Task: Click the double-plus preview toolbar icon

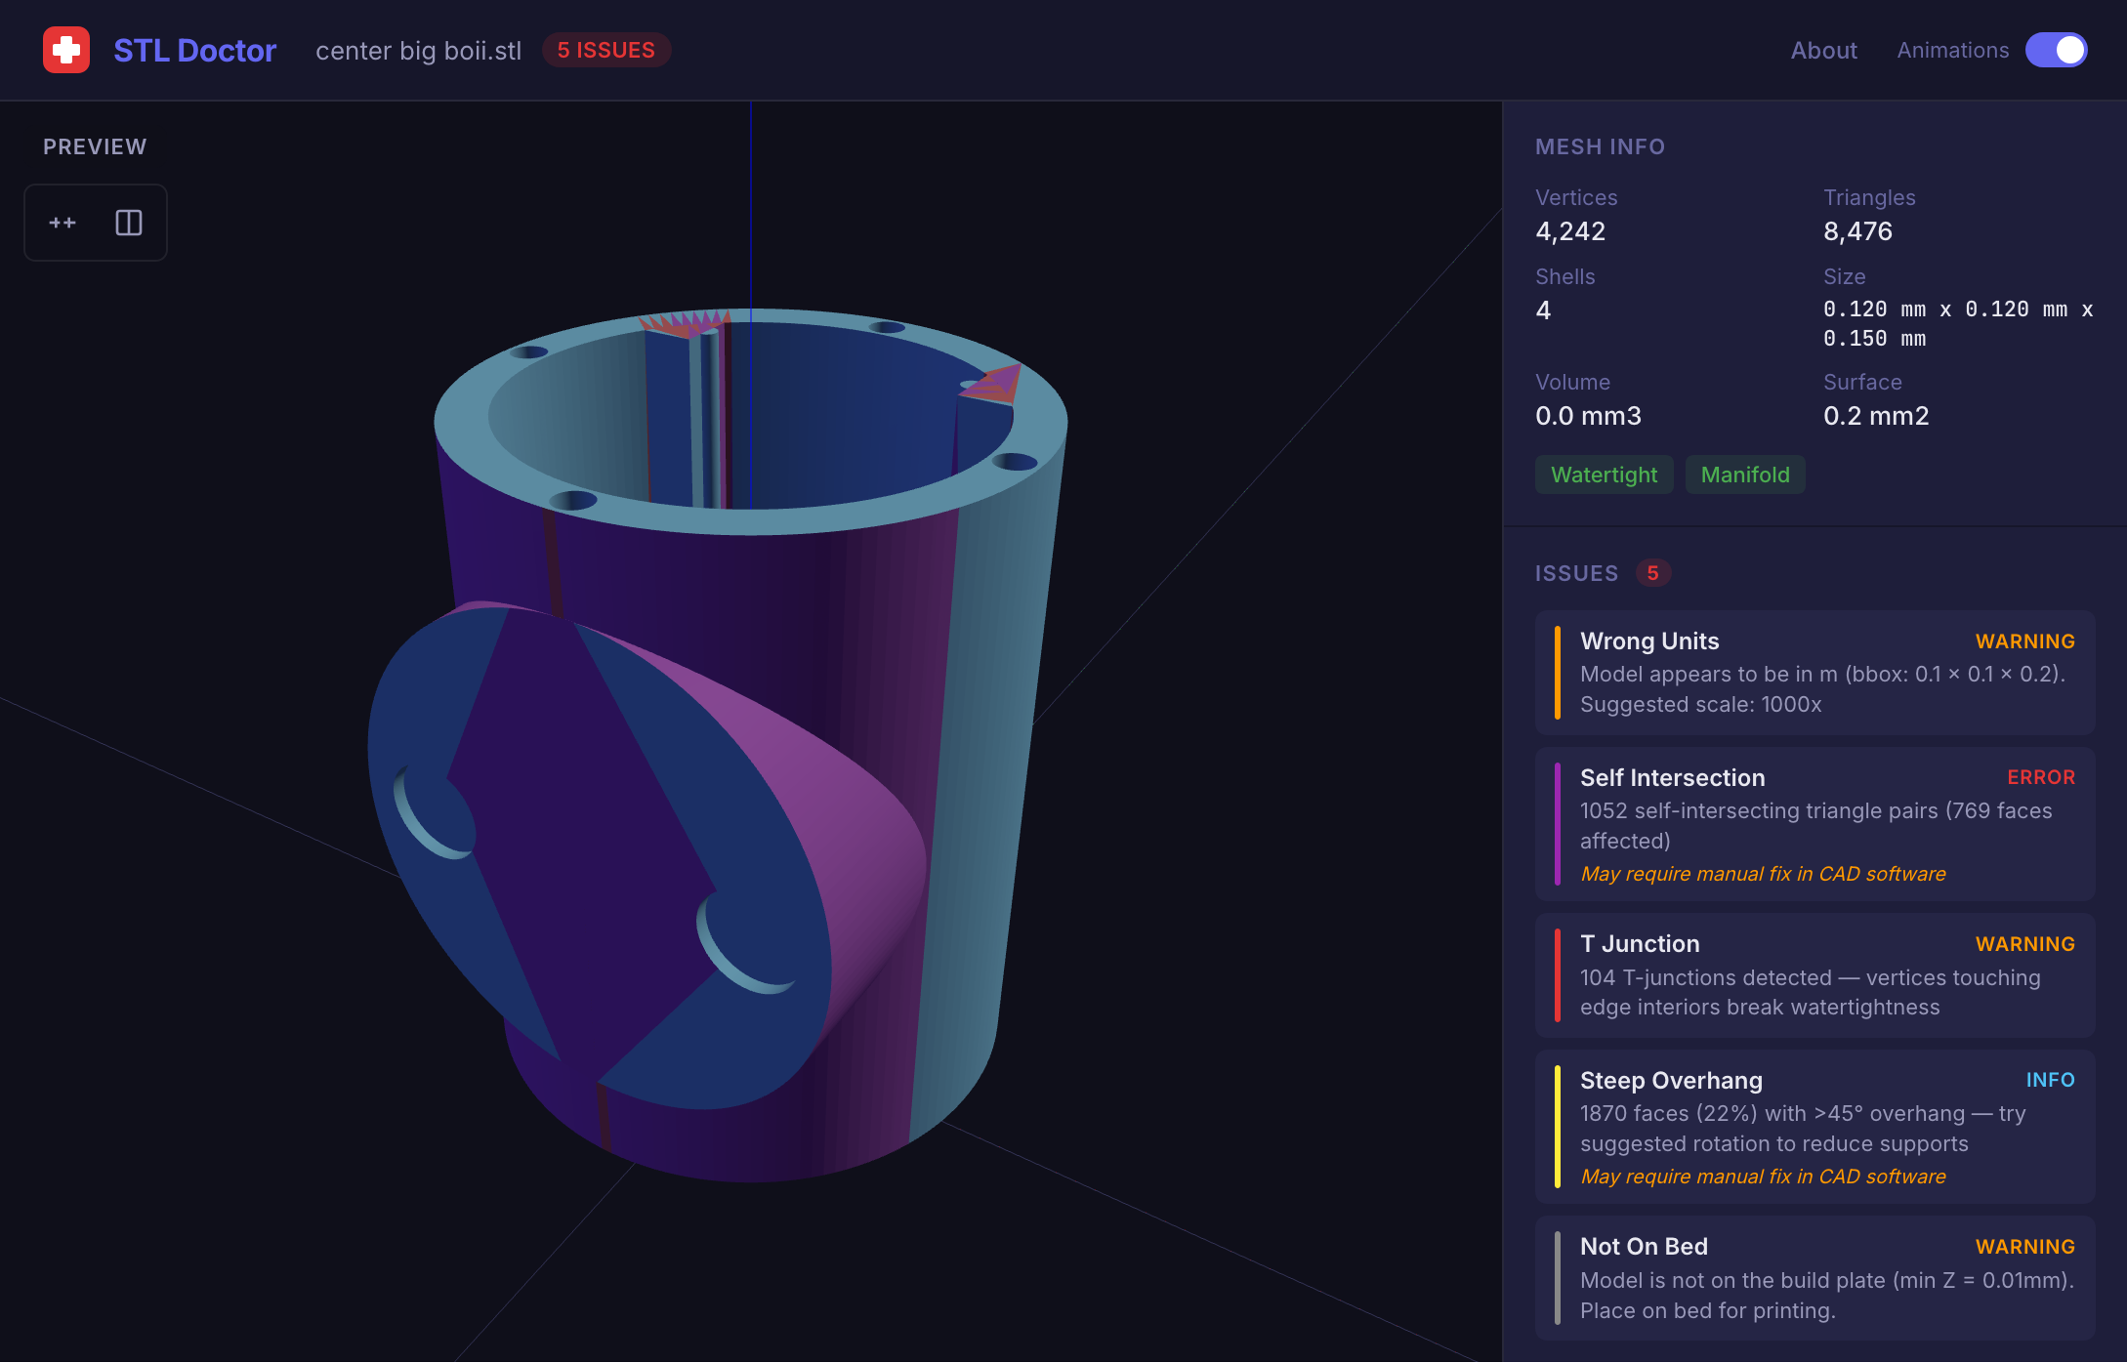Action: click(63, 223)
